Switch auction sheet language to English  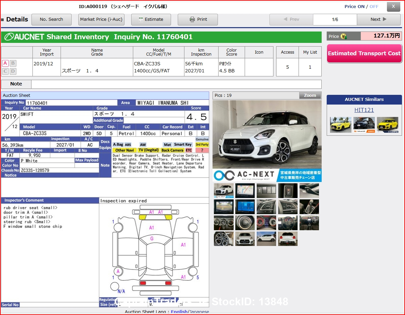click(179, 312)
